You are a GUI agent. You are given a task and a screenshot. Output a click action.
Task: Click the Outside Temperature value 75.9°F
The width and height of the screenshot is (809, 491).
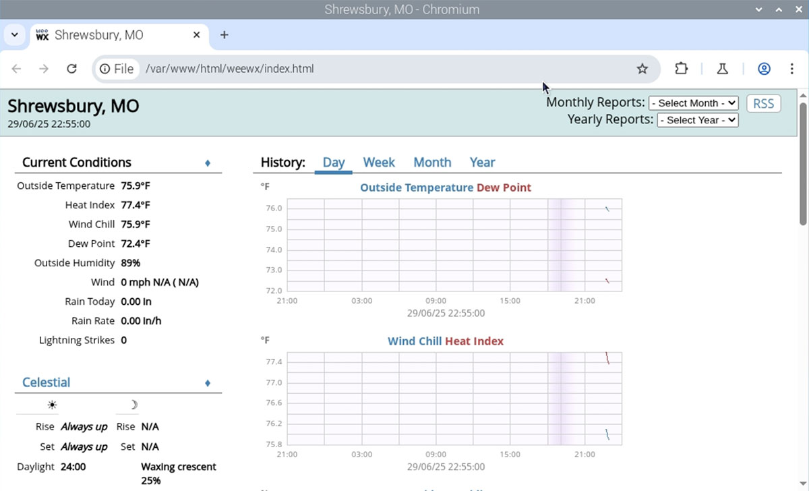point(136,185)
